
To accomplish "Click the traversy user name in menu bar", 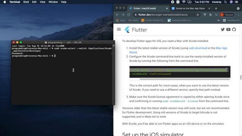I will pos(217,2).
